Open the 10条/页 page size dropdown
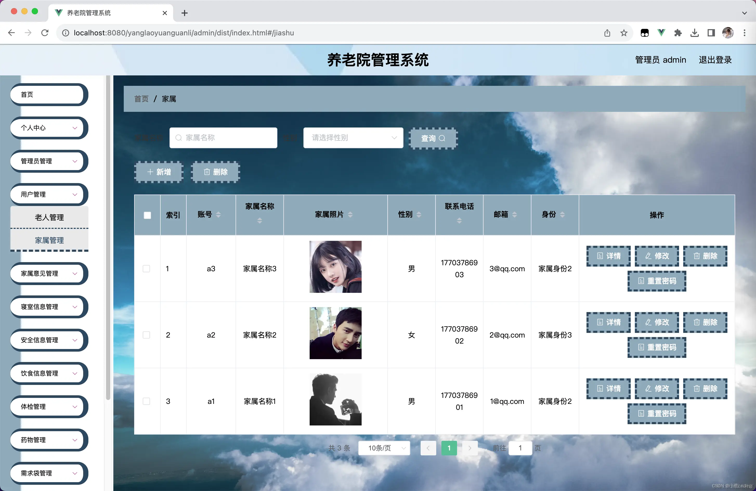The image size is (756, 491). [x=384, y=448]
